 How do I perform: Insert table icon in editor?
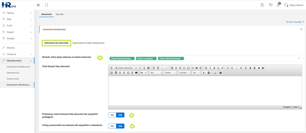point(116,73)
